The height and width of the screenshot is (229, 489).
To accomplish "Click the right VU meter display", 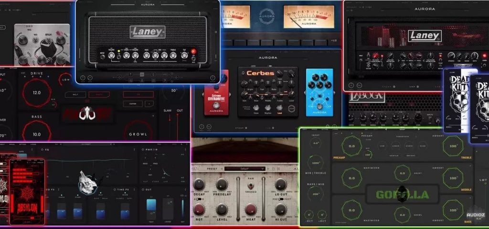I will pos(308,17).
